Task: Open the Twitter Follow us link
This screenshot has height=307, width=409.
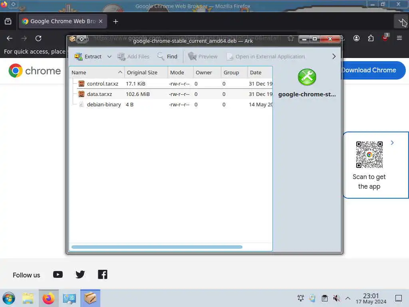Action: (x=80, y=275)
